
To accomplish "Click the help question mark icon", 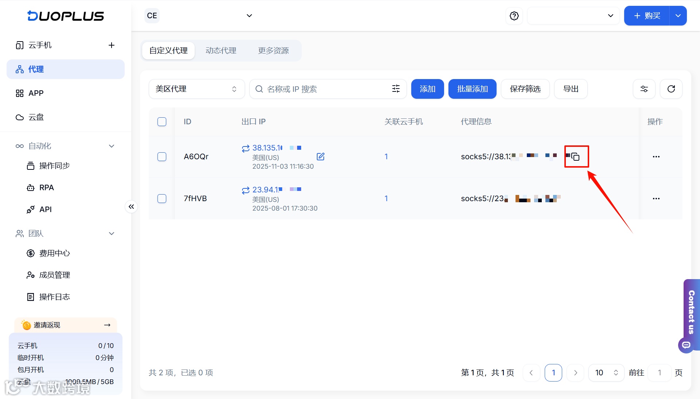I will tap(514, 16).
